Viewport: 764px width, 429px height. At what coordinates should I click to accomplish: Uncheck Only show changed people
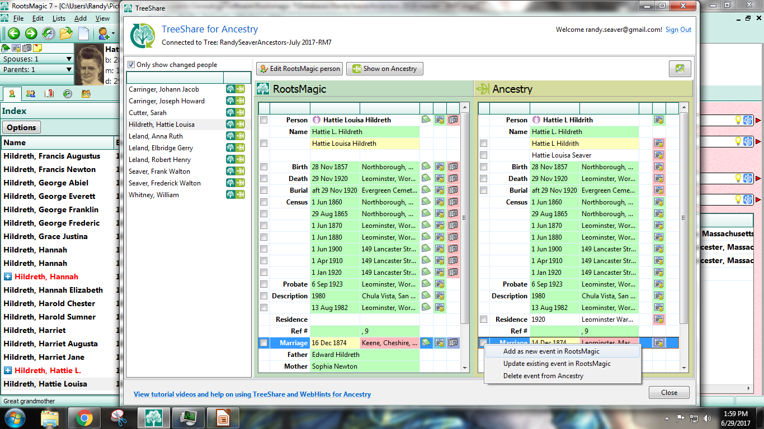(x=131, y=65)
